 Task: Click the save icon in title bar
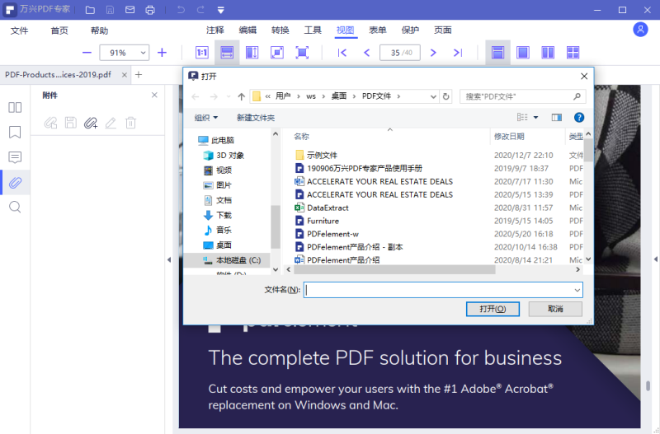click(110, 10)
